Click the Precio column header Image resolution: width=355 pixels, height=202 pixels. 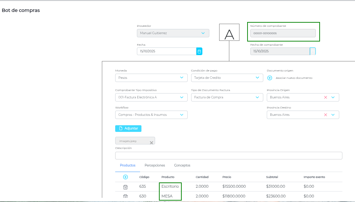pyautogui.click(x=227, y=177)
